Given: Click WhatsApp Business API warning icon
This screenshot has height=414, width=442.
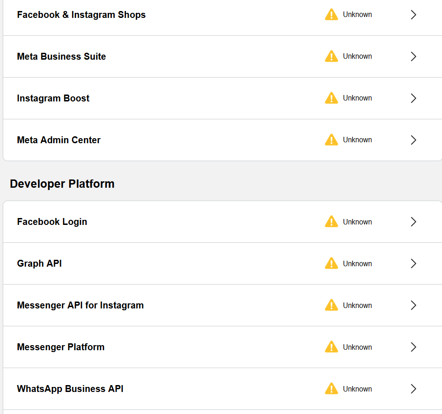Looking at the screenshot, I should click(331, 389).
